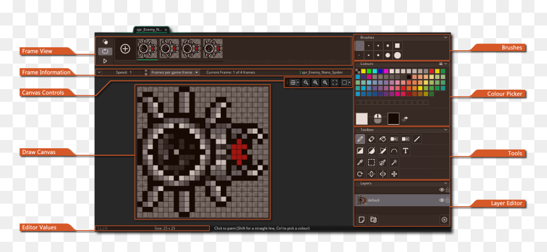Select the Line tool
Viewport: 547px width, 252px height.
coord(417,139)
